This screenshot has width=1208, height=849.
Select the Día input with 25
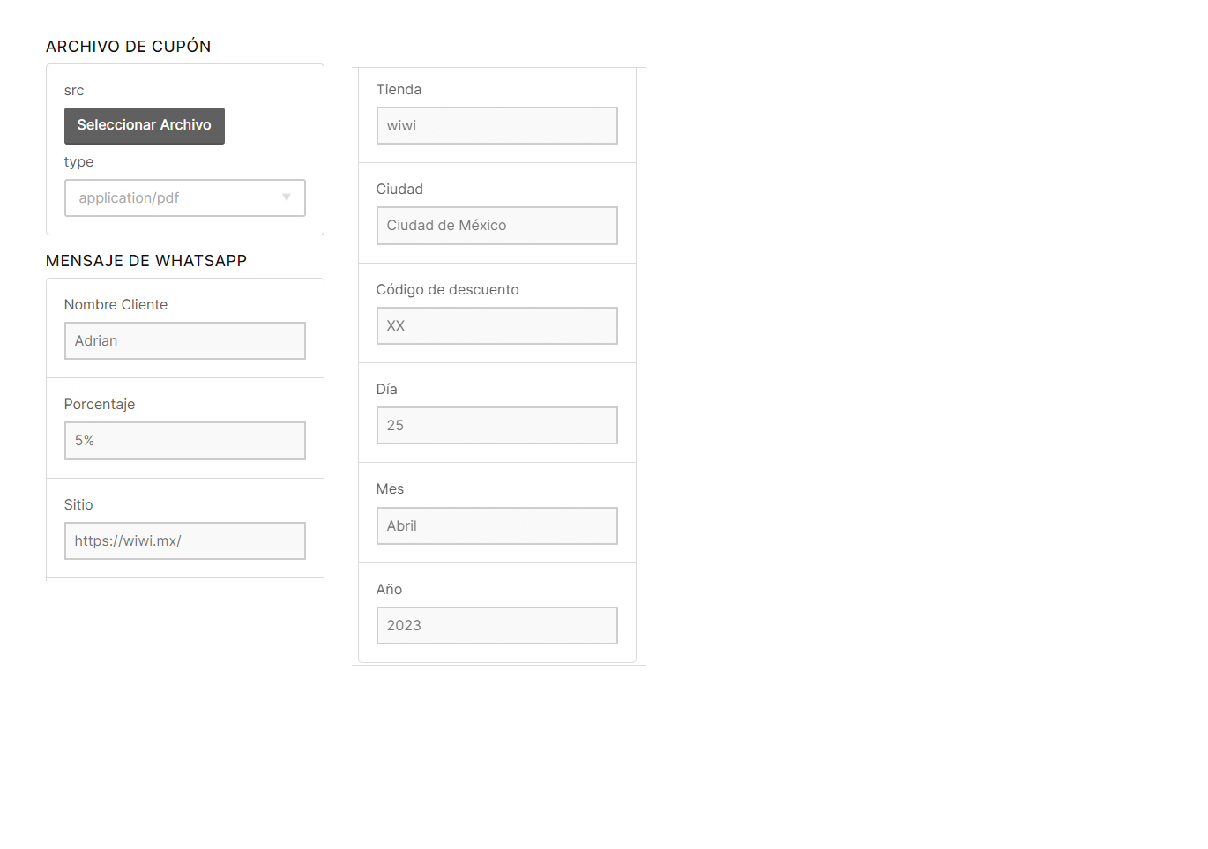[497, 426]
